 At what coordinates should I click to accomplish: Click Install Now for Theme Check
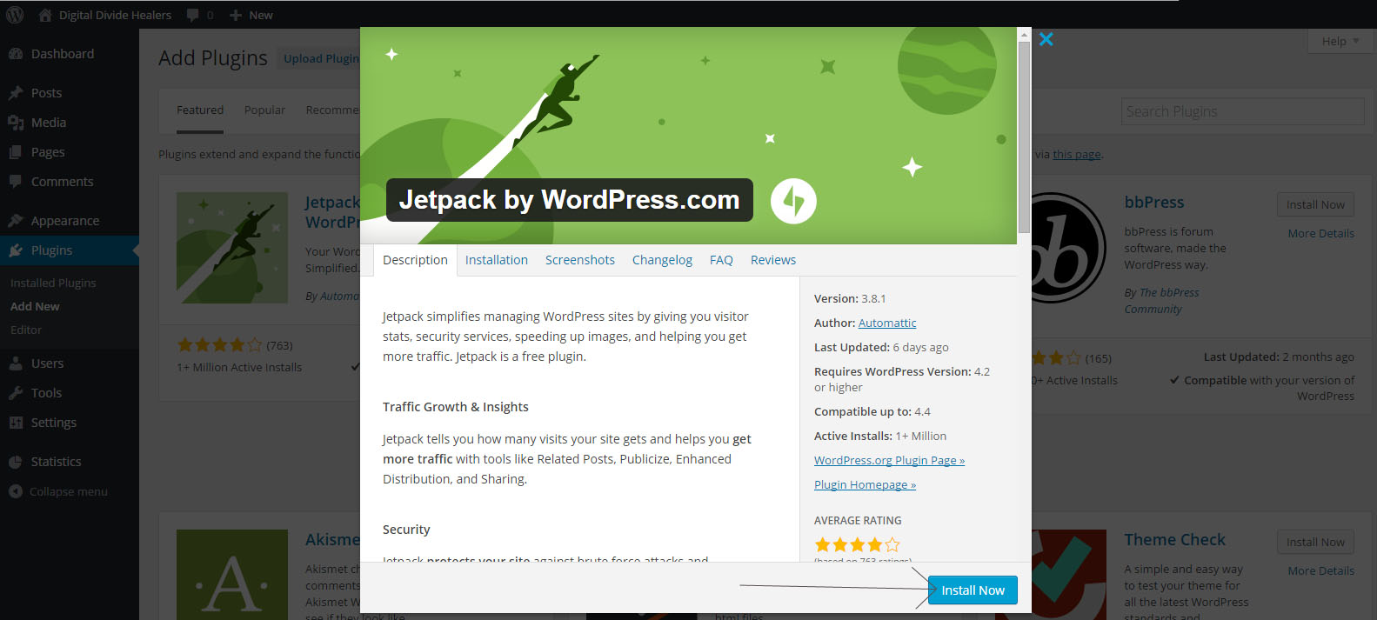1315,542
